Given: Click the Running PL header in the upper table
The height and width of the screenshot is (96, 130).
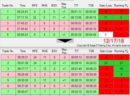Looking at the screenshot, I should (121, 6).
